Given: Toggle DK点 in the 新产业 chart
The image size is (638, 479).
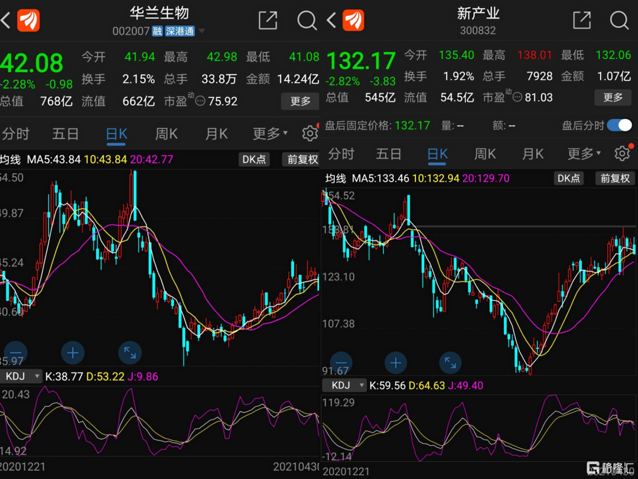Looking at the screenshot, I should (x=568, y=178).
